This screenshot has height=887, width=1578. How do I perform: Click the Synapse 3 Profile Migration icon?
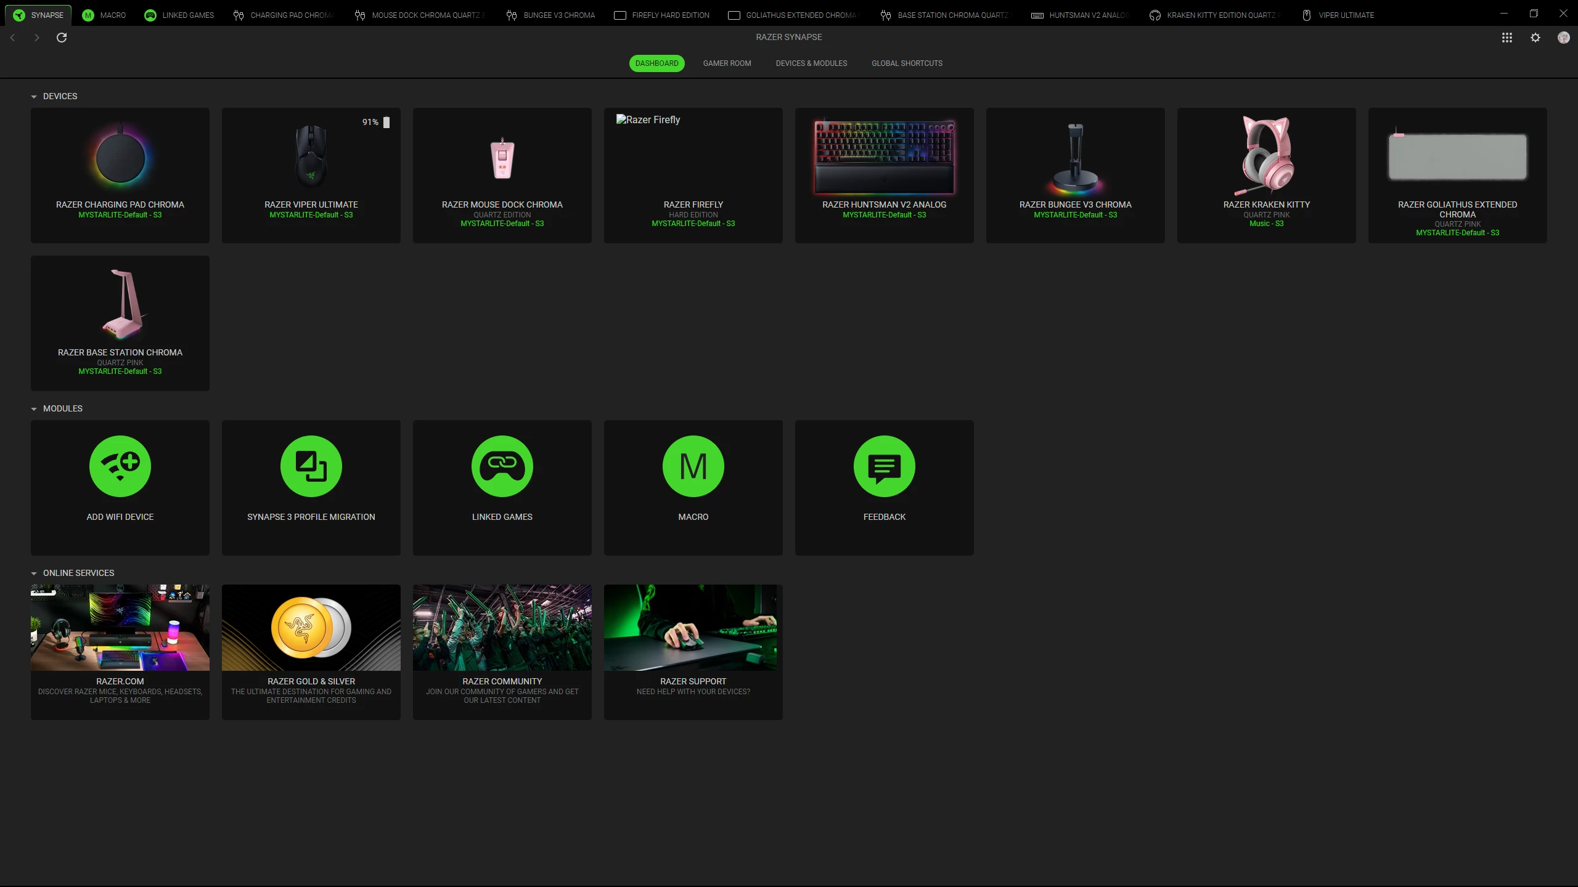(x=311, y=466)
